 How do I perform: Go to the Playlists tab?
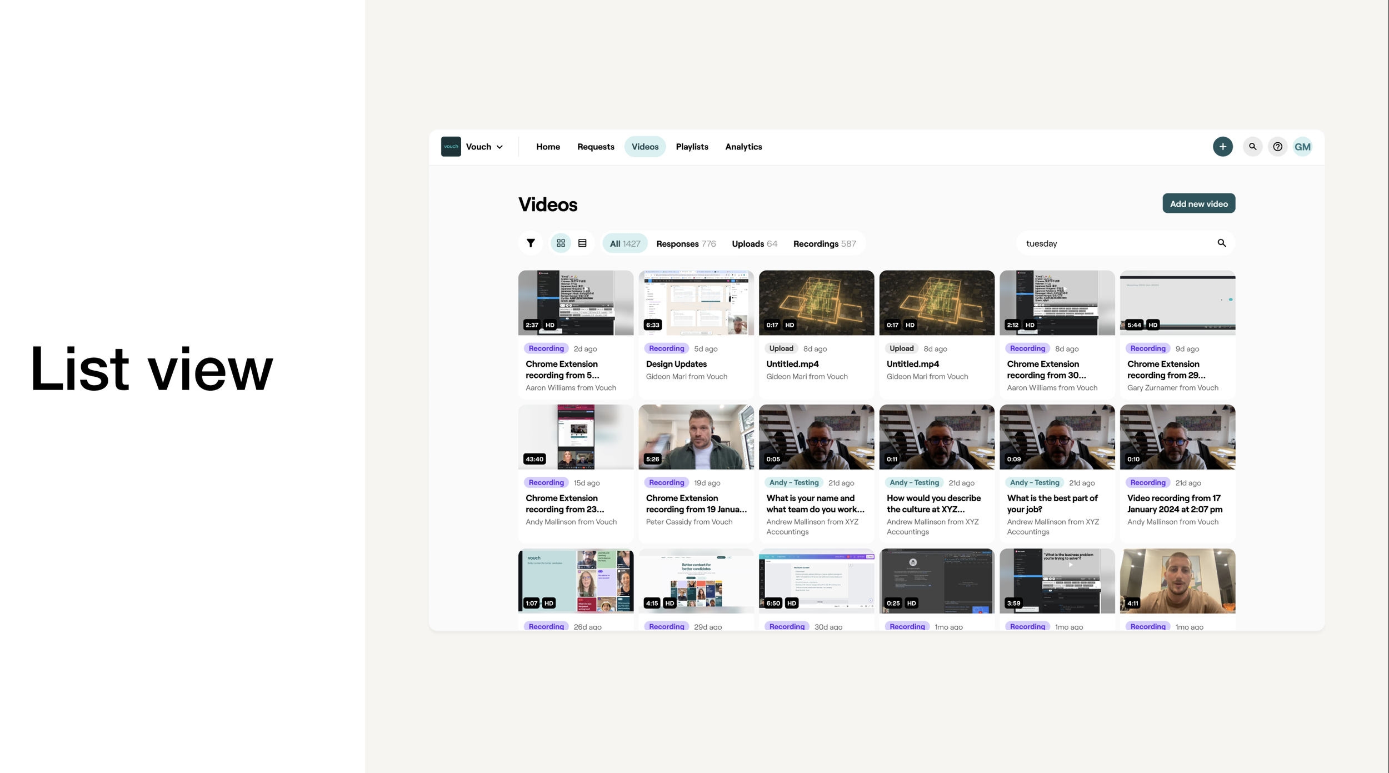click(x=692, y=147)
